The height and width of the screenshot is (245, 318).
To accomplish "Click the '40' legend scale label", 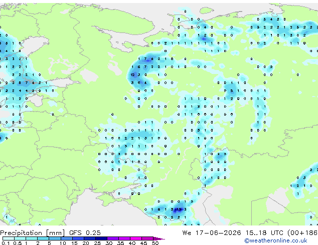I will [132, 243].
